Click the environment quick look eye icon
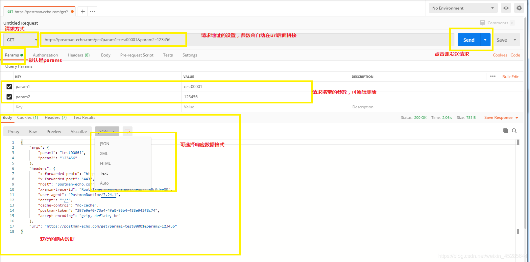Image resolution: width=530 pixels, height=262 pixels. [506, 8]
